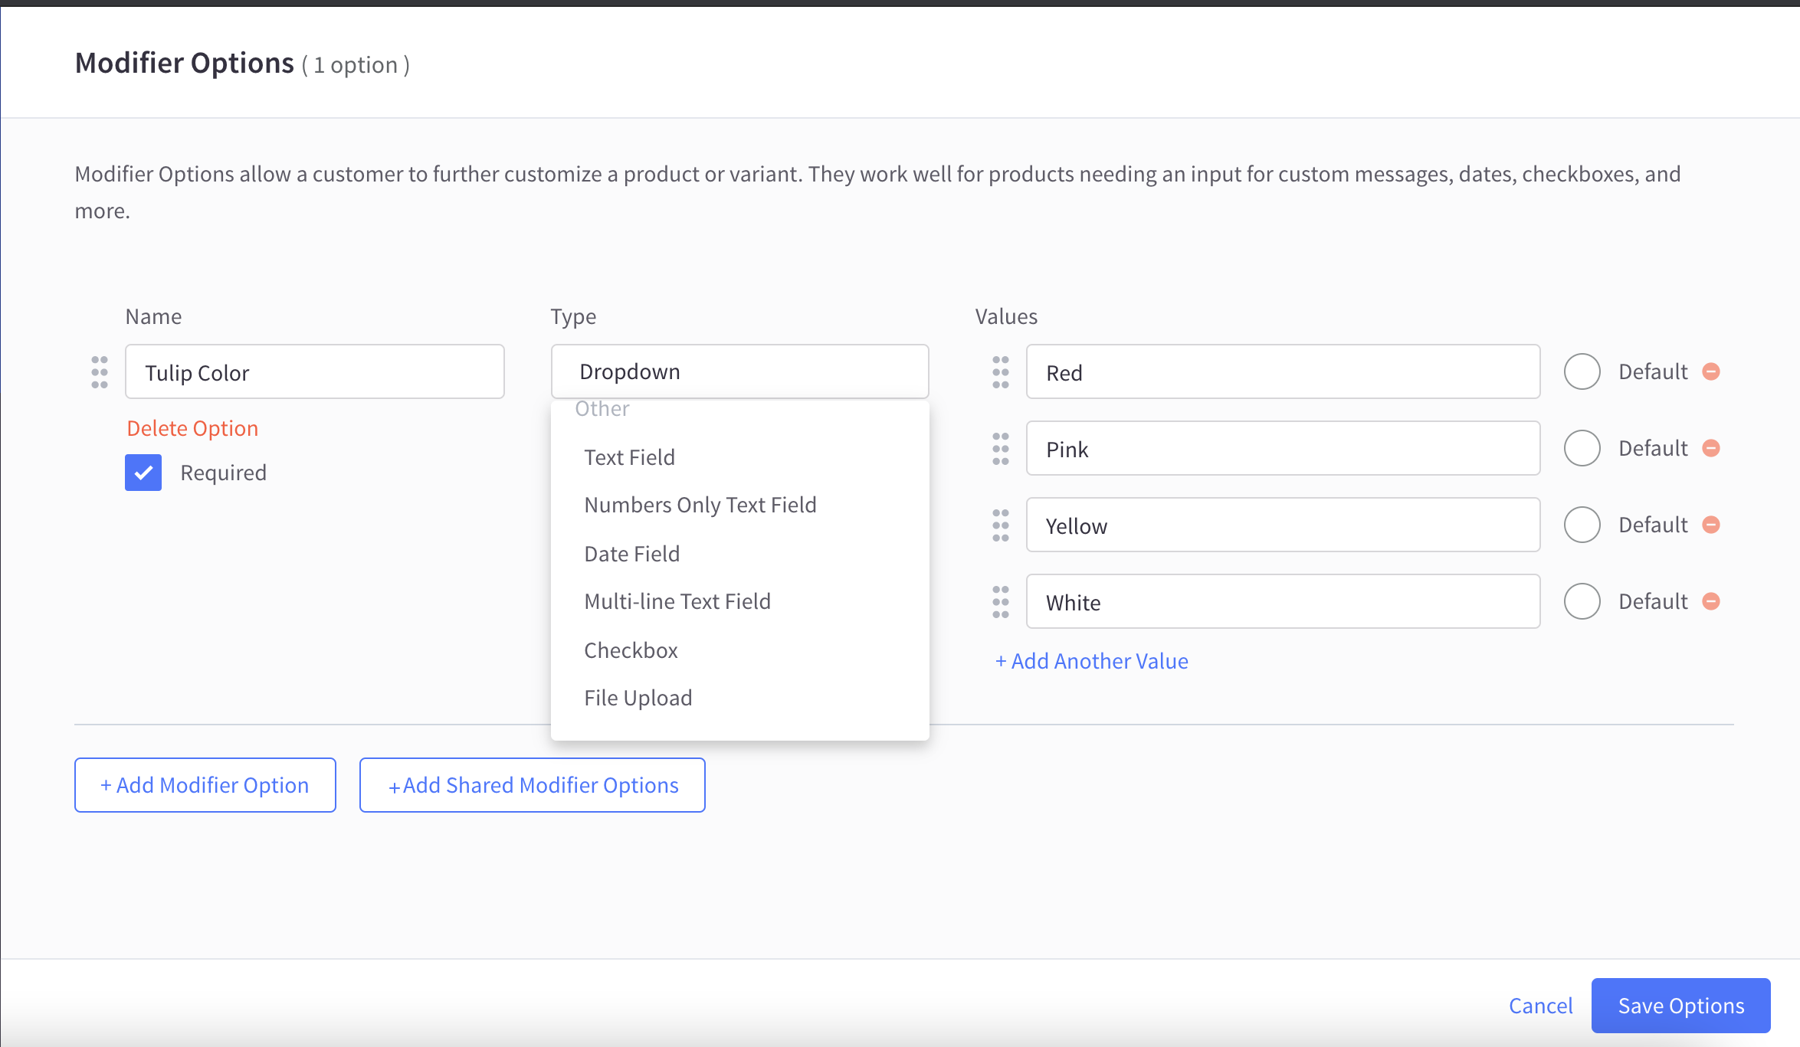1800x1047 pixels.
Task: Remove the White value with minus icon
Action: pyautogui.click(x=1711, y=601)
